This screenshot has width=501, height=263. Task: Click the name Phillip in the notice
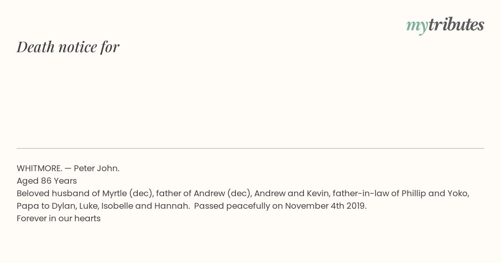pos(414,193)
